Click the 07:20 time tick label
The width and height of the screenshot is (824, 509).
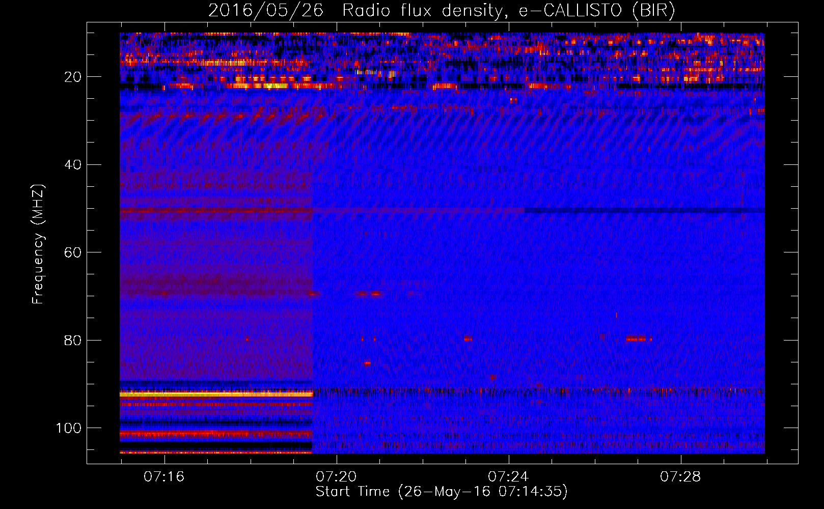(x=336, y=477)
